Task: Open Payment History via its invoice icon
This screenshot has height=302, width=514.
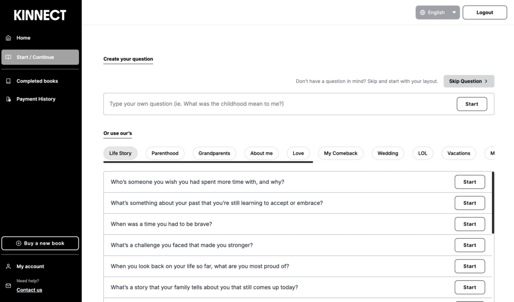Action: [8, 99]
